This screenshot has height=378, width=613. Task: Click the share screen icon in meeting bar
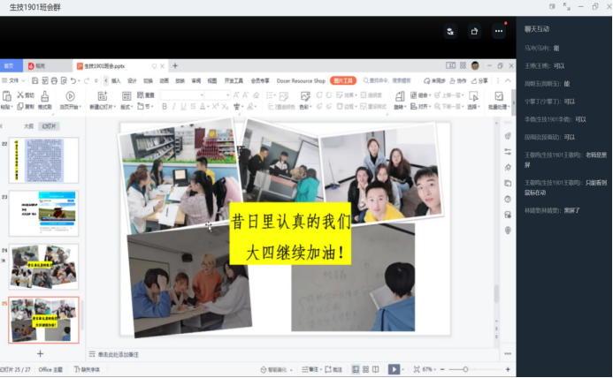click(474, 32)
